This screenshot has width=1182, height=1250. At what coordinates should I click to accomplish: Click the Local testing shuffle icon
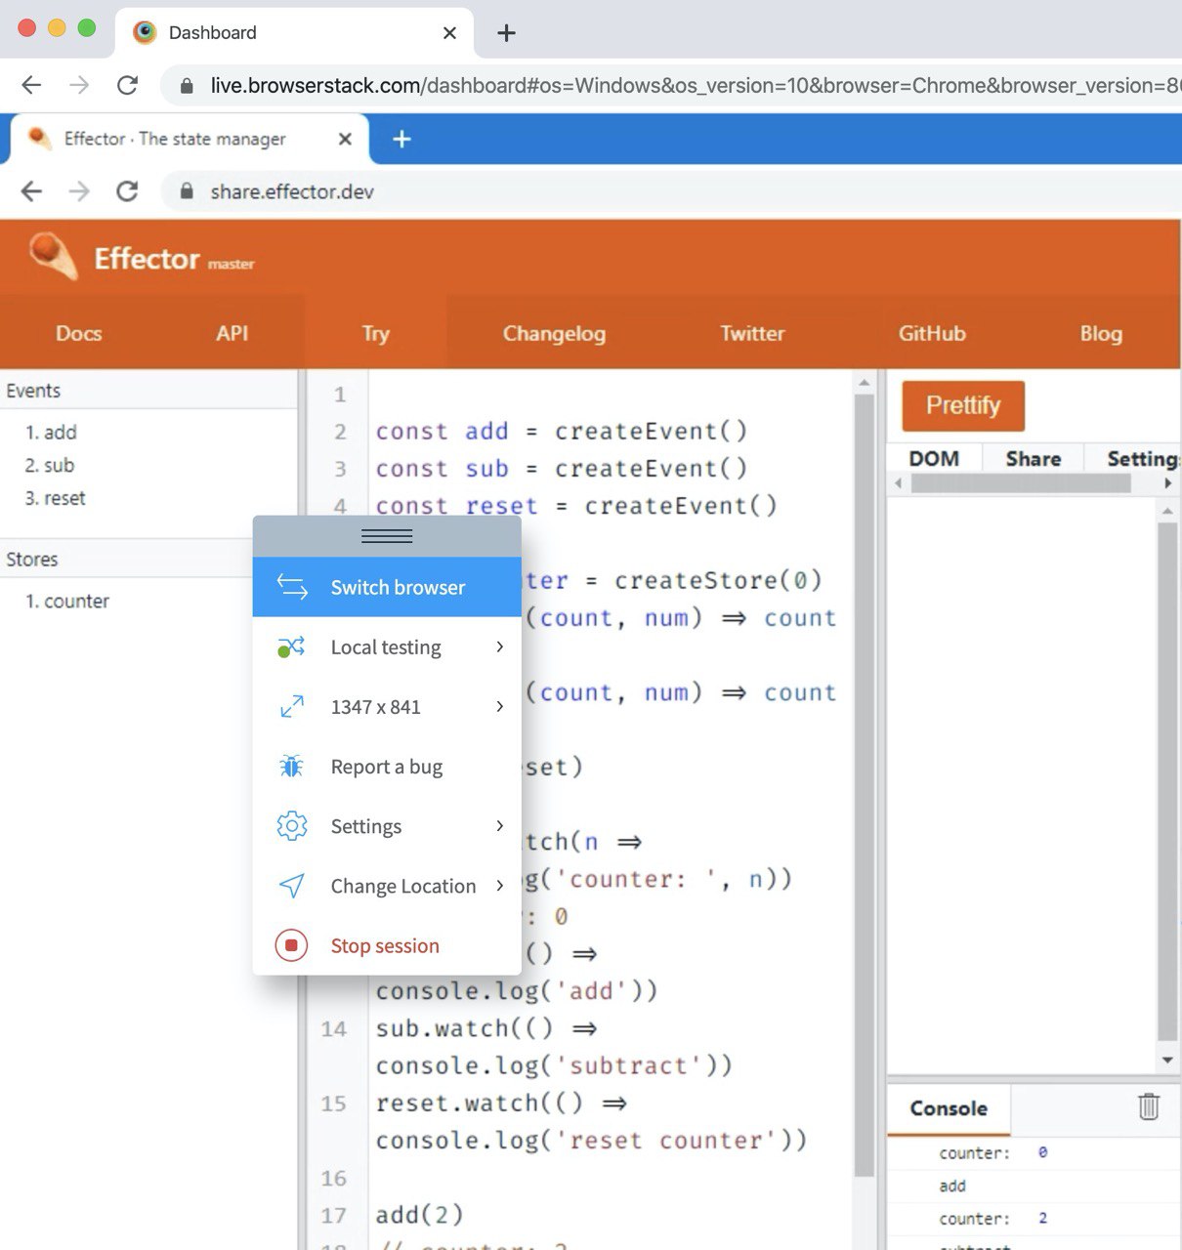point(291,646)
